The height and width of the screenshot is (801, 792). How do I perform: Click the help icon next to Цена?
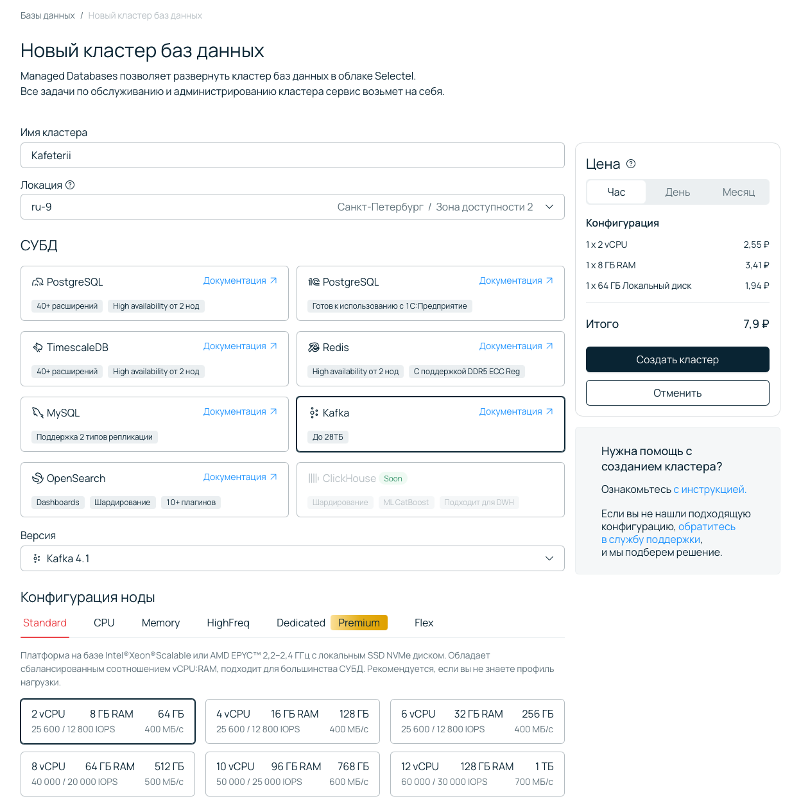[631, 164]
